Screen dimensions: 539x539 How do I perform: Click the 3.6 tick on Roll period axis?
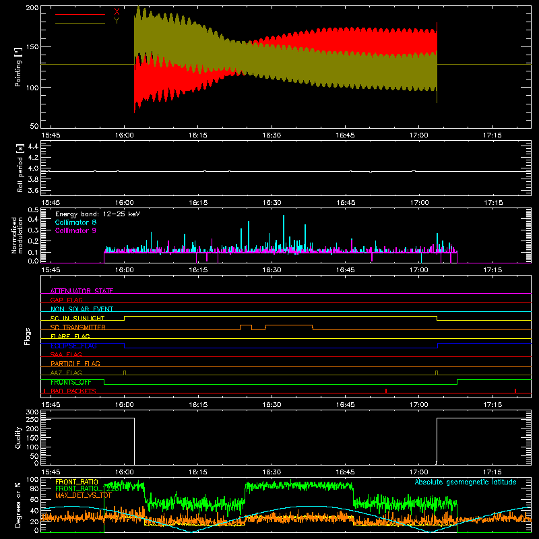tap(33, 191)
